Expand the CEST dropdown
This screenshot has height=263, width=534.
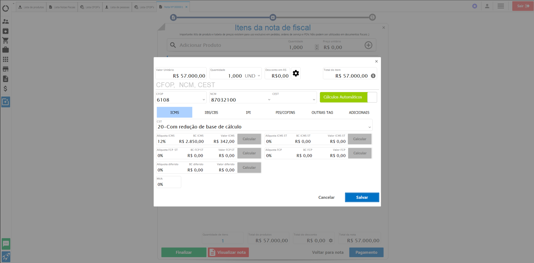click(314, 100)
